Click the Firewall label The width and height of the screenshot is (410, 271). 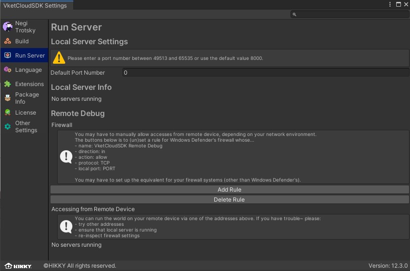[62, 125]
